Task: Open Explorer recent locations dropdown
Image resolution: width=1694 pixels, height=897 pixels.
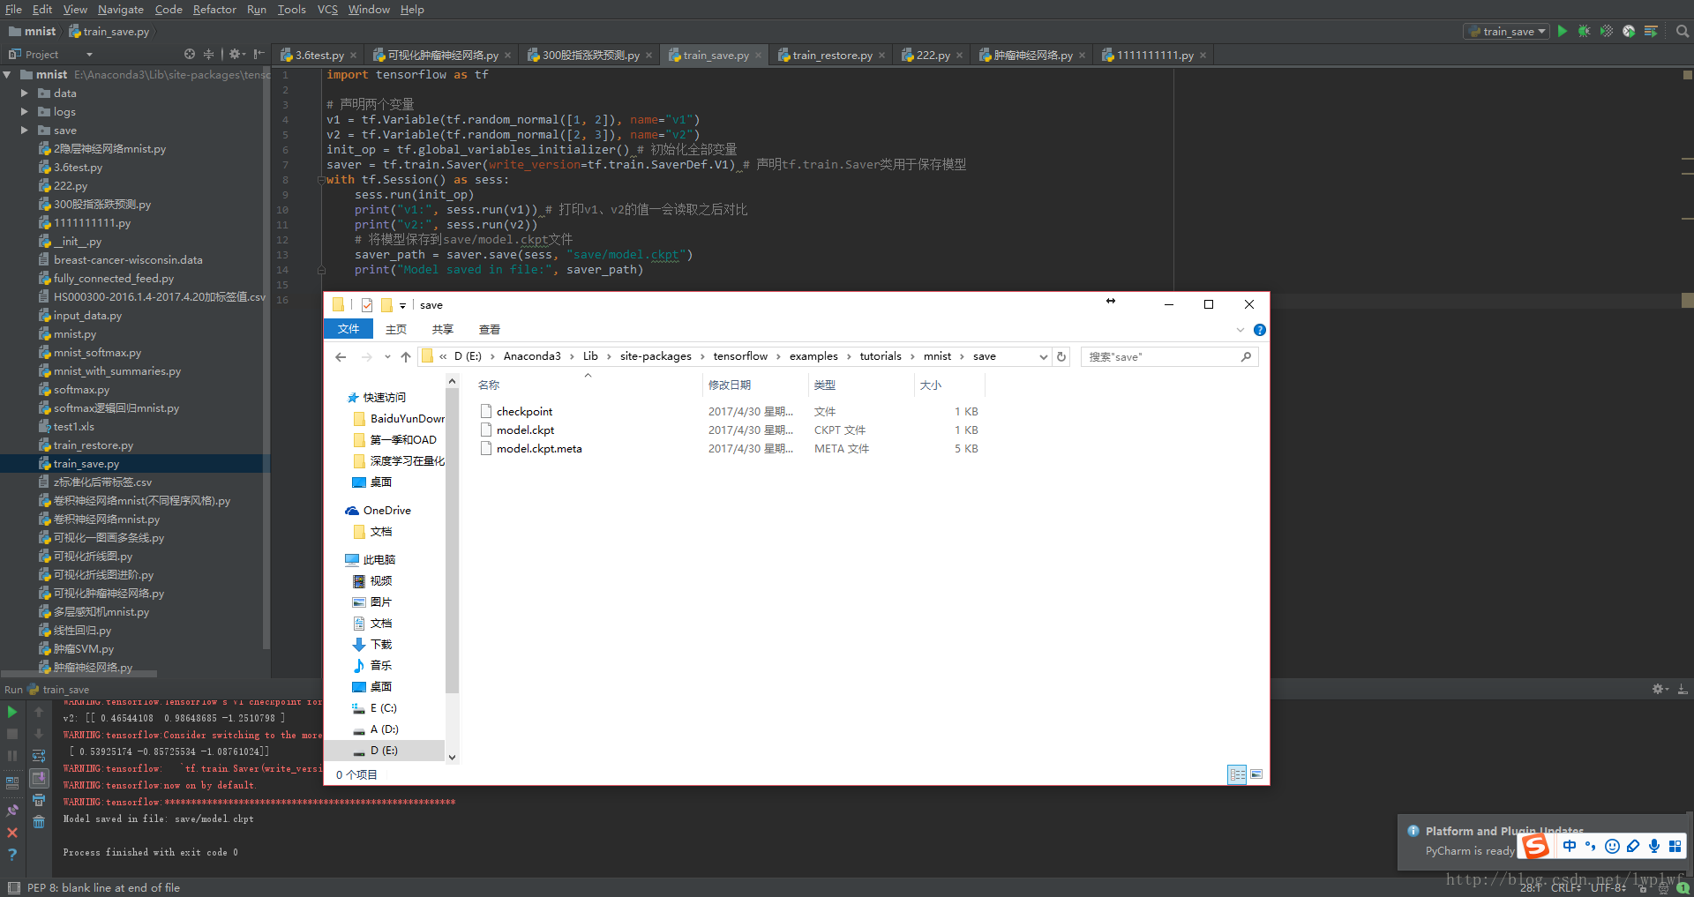Action: pyautogui.click(x=387, y=356)
